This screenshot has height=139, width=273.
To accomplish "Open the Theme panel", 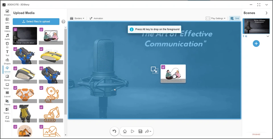I will [7, 102].
